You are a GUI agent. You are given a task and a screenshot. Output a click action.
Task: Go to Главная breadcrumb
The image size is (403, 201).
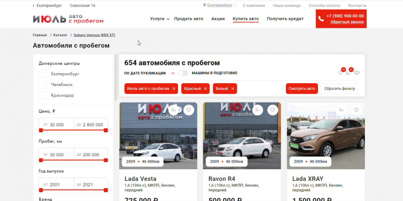tap(40, 35)
